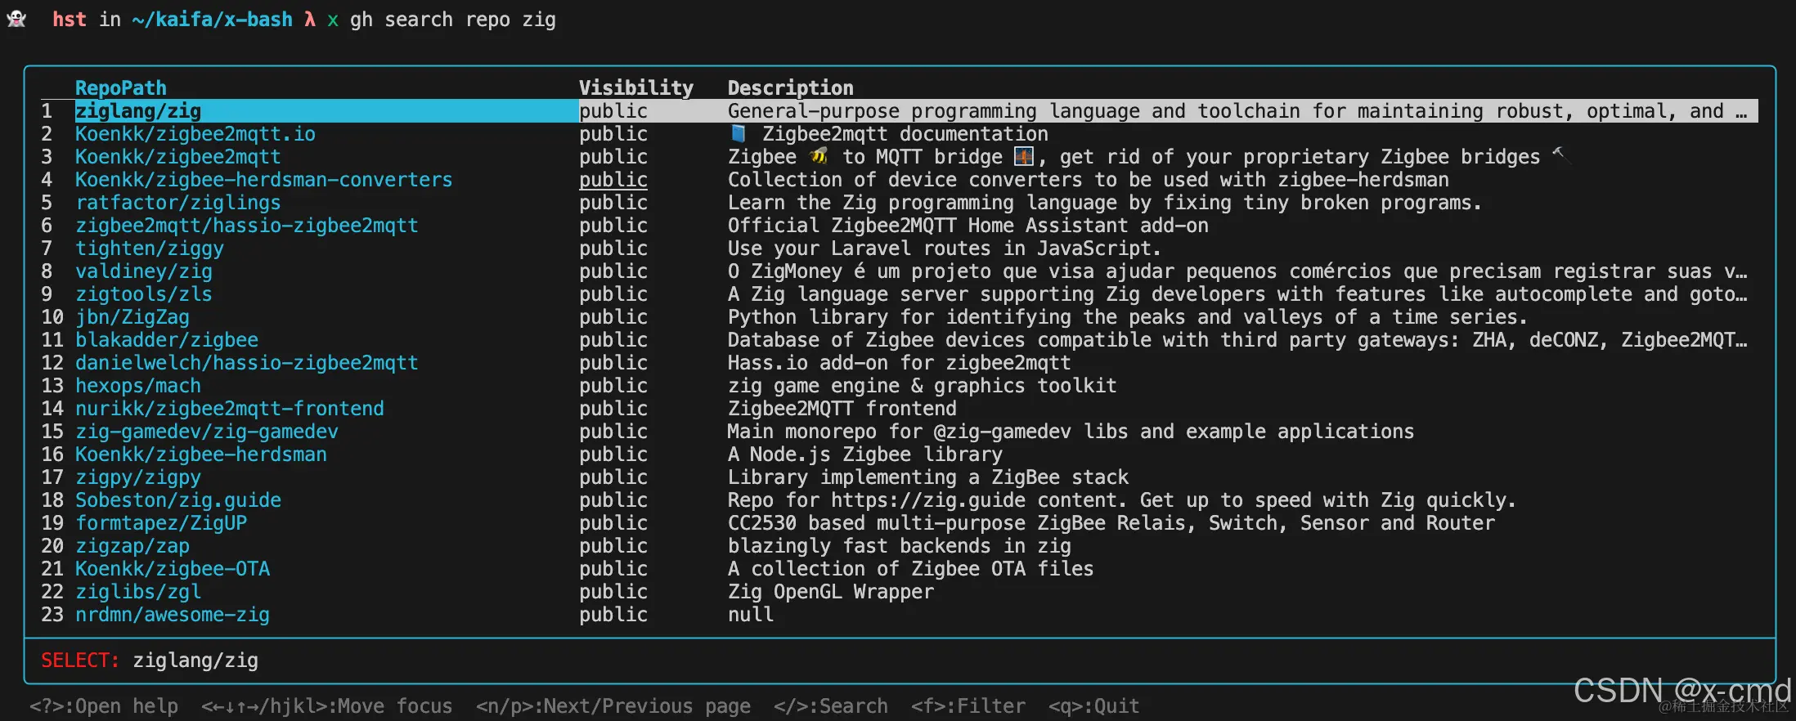This screenshot has width=1796, height=721.
Task: Select ratfactor/ziglings repository
Action: [x=178, y=203]
